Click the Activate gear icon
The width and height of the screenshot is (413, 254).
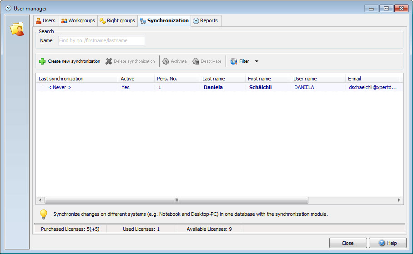tap(166, 61)
